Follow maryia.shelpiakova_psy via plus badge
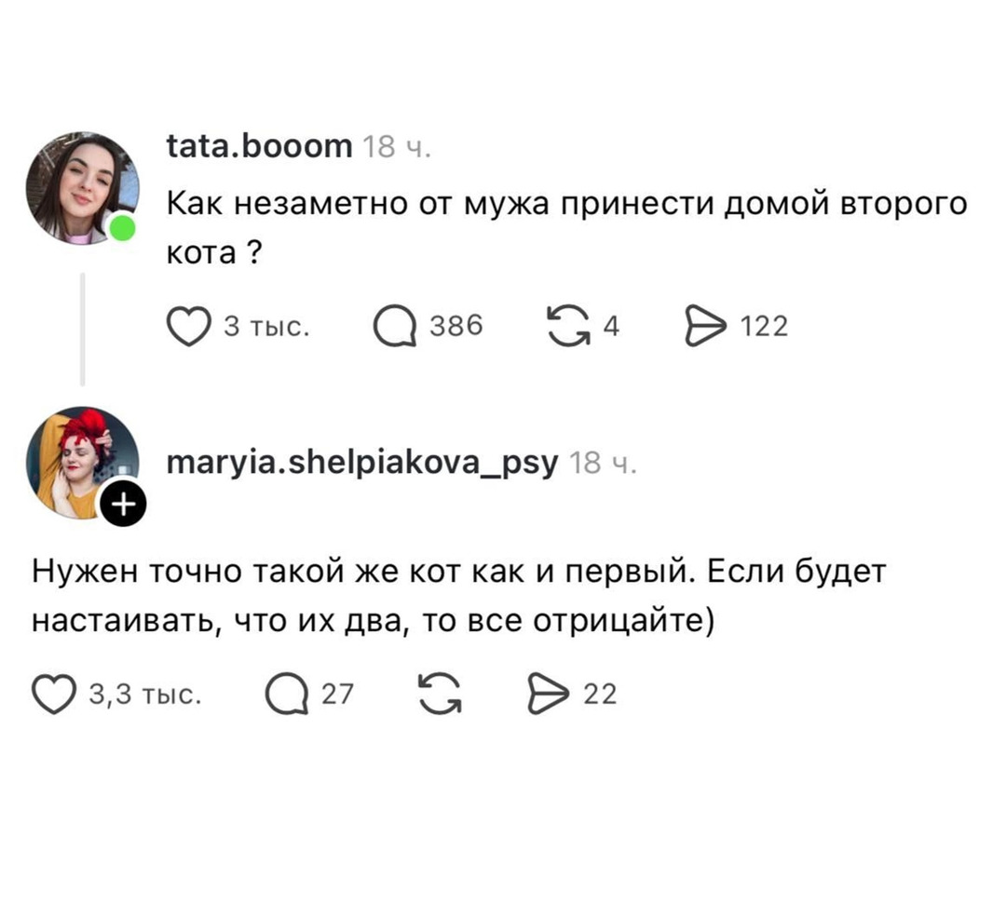The height and width of the screenshot is (903, 1006). 122,505
